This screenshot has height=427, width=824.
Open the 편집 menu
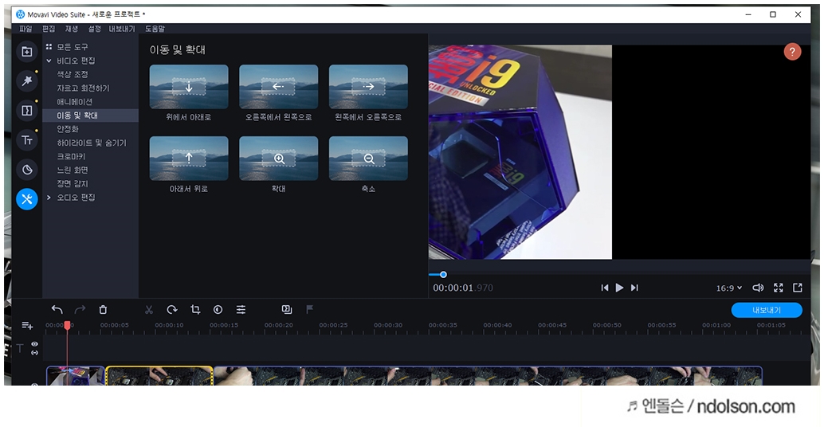click(x=49, y=29)
